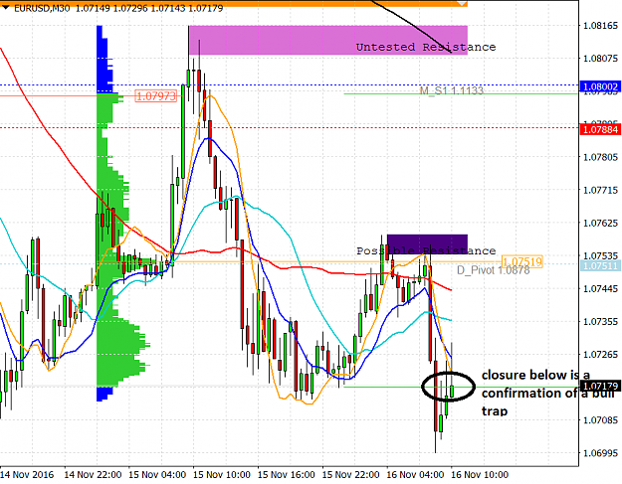Click the blue 1.08002 price tag
The height and width of the screenshot is (484, 622).
pyautogui.click(x=600, y=86)
